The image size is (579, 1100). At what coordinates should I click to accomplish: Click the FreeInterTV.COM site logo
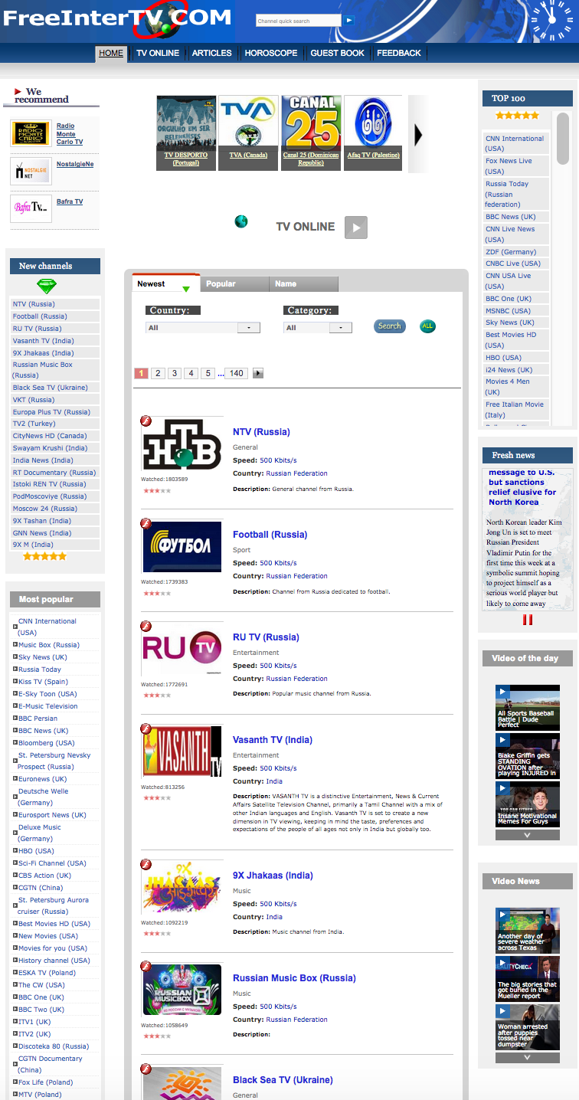click(117, 18)
